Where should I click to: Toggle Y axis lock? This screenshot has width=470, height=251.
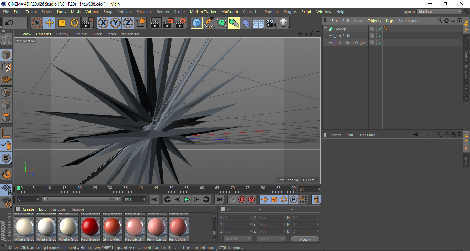[116, 23]
